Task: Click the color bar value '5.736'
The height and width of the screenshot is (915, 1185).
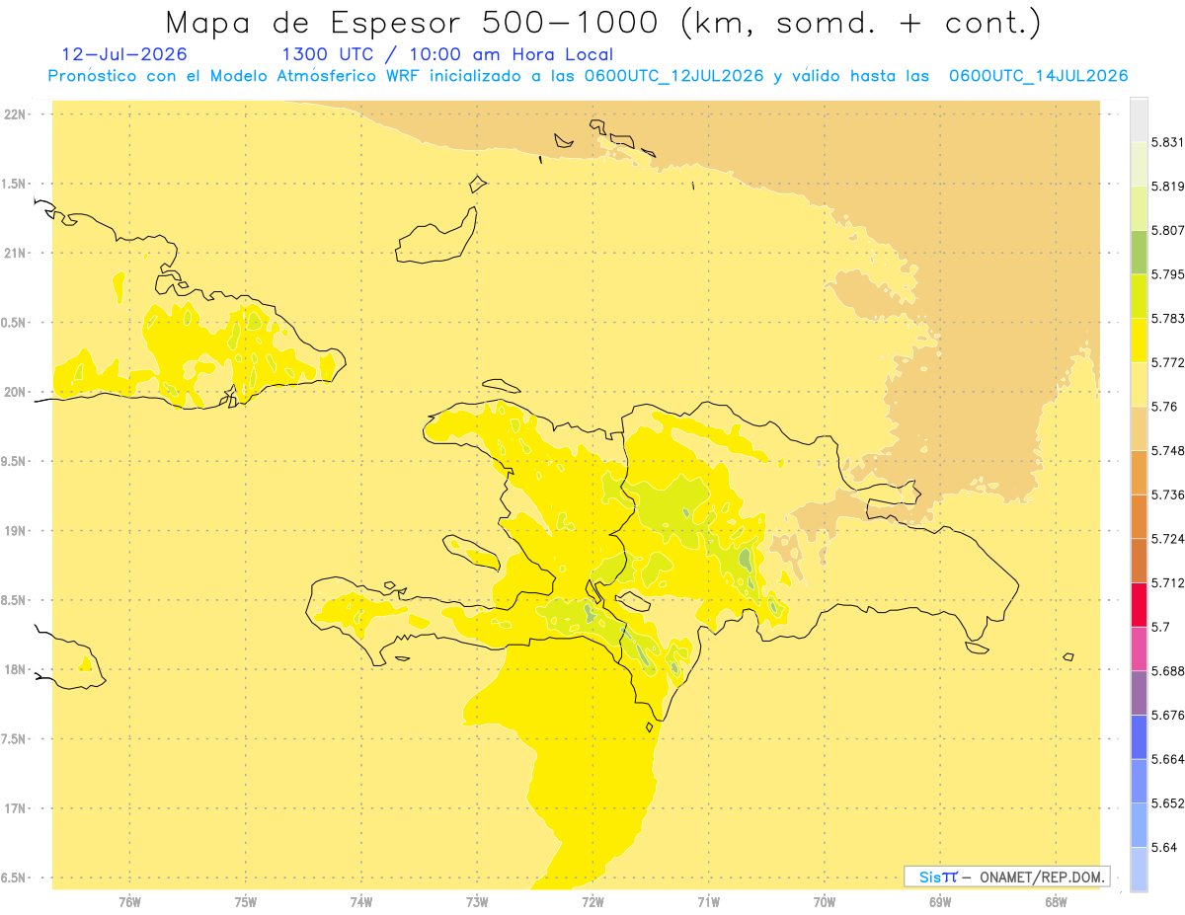Action: pos(1167,495)
